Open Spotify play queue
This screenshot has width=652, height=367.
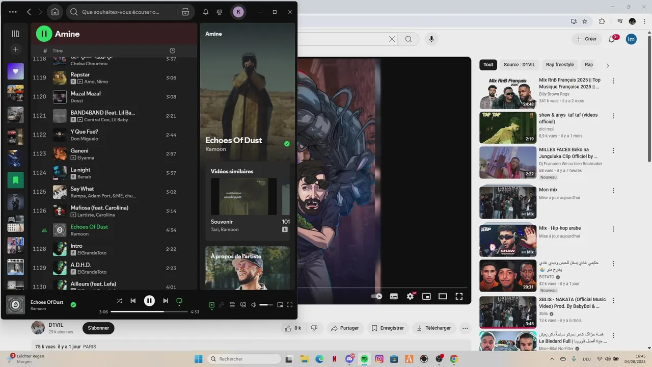point(232,305)
